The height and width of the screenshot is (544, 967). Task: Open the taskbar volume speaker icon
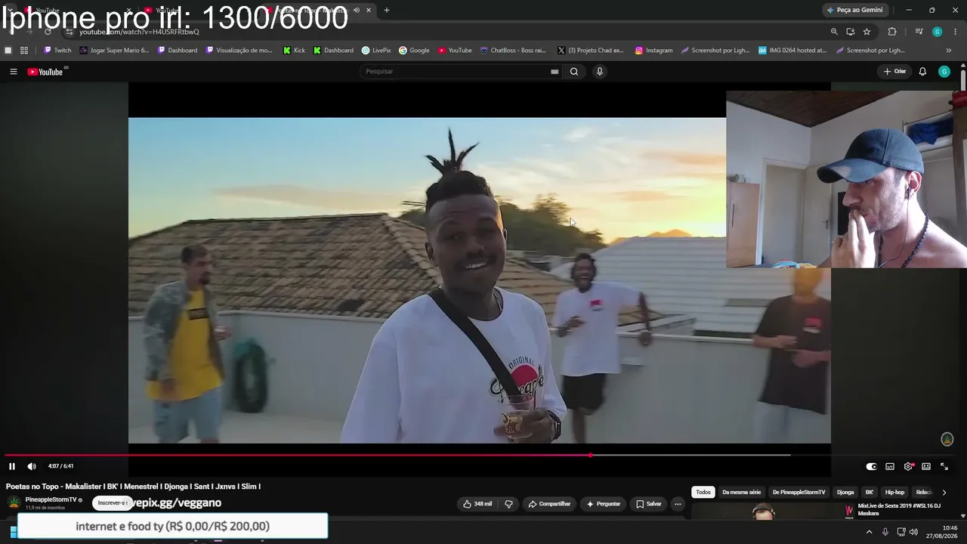point(914,532)
